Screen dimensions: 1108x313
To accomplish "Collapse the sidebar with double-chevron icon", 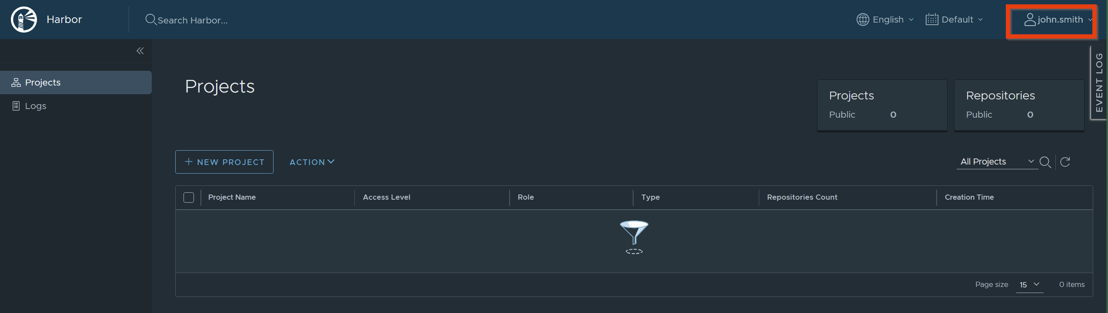I will [140, 51].
